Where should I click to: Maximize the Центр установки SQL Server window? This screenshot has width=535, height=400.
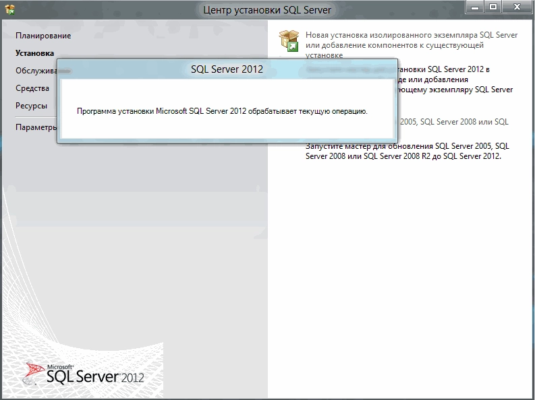pos(492,7)
